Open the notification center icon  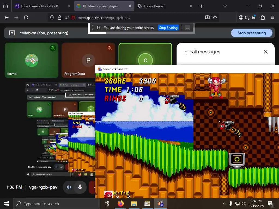click(270, 204)
